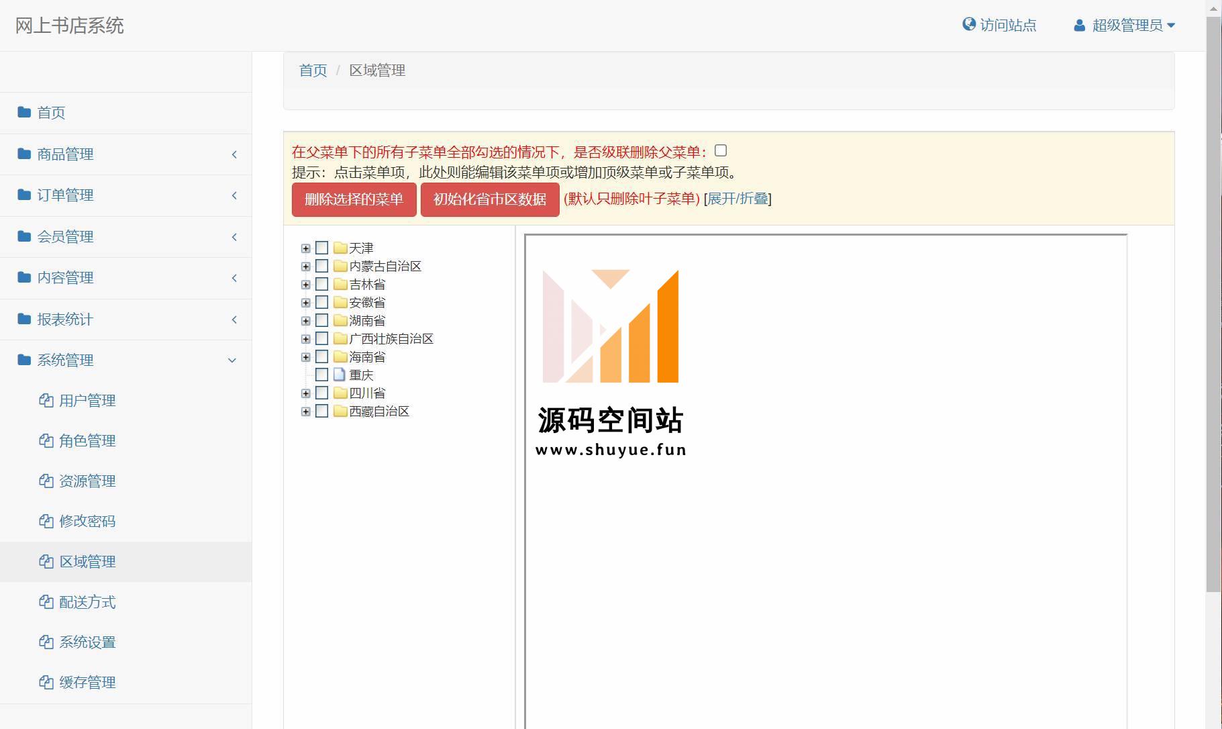Collapse the 系统管理 sidebar menu chevron

coord(232,360)
